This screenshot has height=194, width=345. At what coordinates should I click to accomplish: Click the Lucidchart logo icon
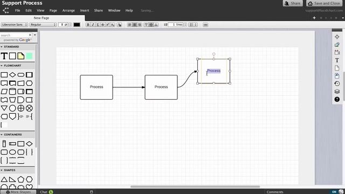(6, 10)
